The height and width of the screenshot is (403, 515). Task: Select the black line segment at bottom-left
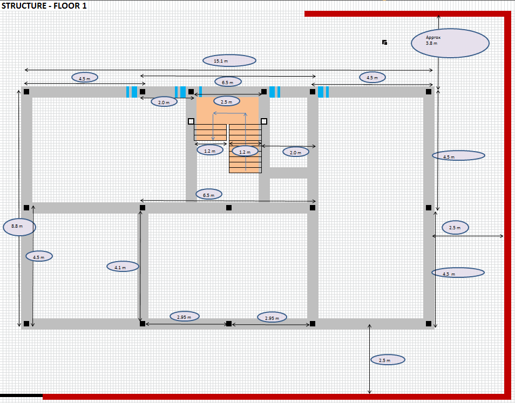[x=22, y=395]
